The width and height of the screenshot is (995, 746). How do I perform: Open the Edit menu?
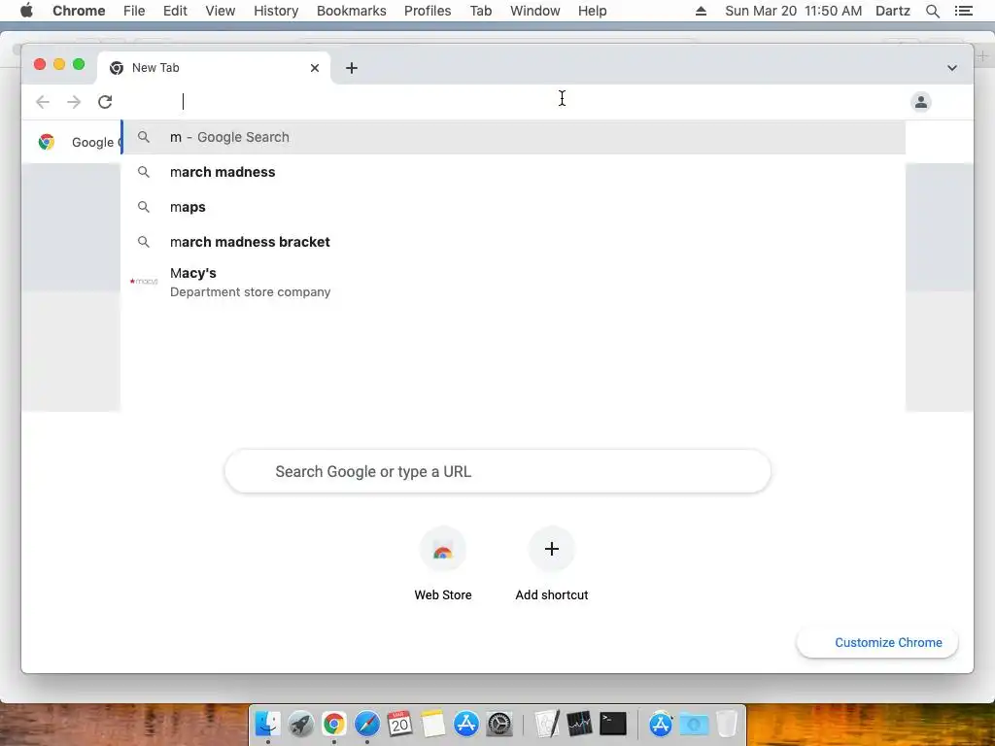coord(175,11)
